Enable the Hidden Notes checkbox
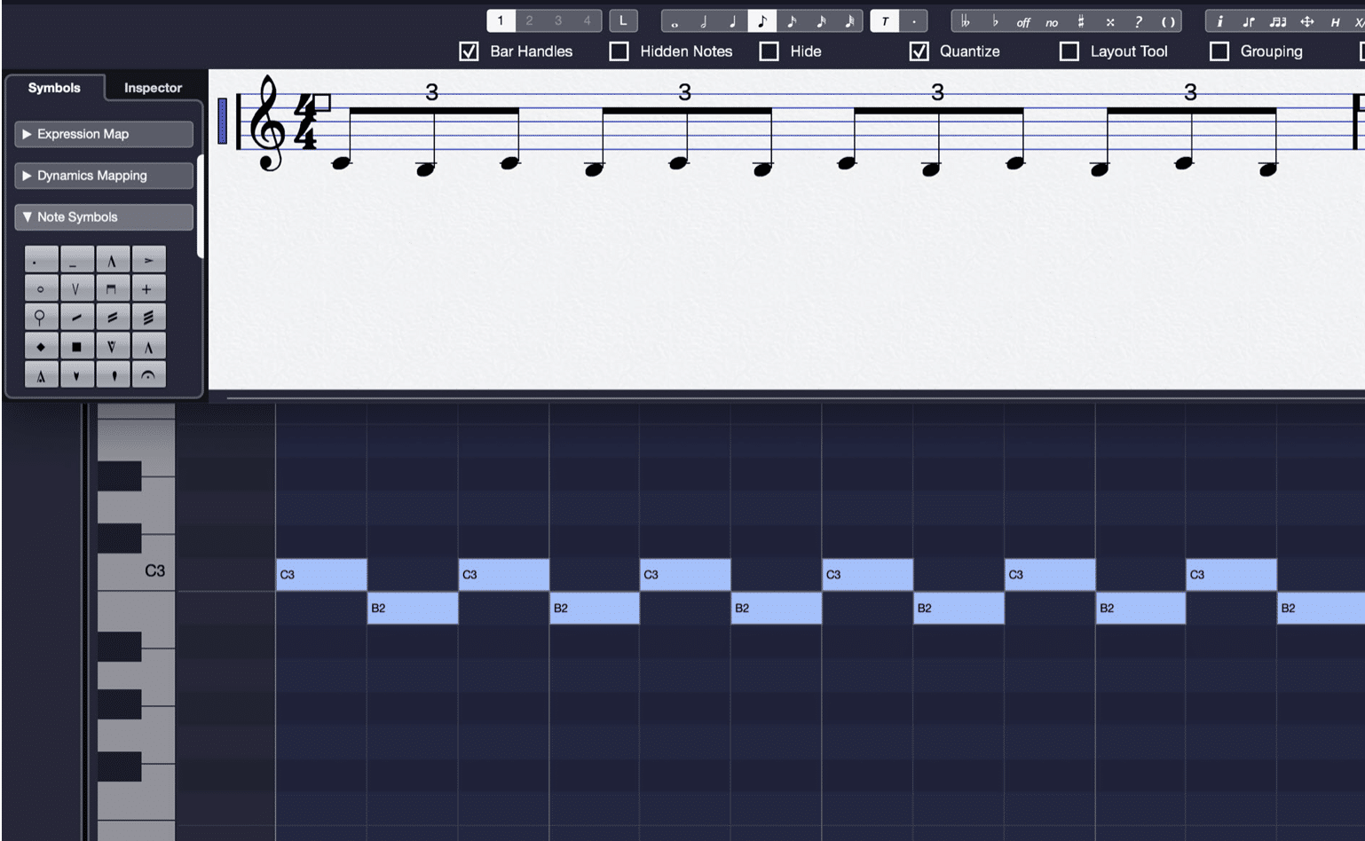 (619, 51)
